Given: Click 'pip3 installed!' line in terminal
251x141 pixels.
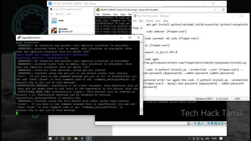Looking at the screenshot, I should point(27,42).
